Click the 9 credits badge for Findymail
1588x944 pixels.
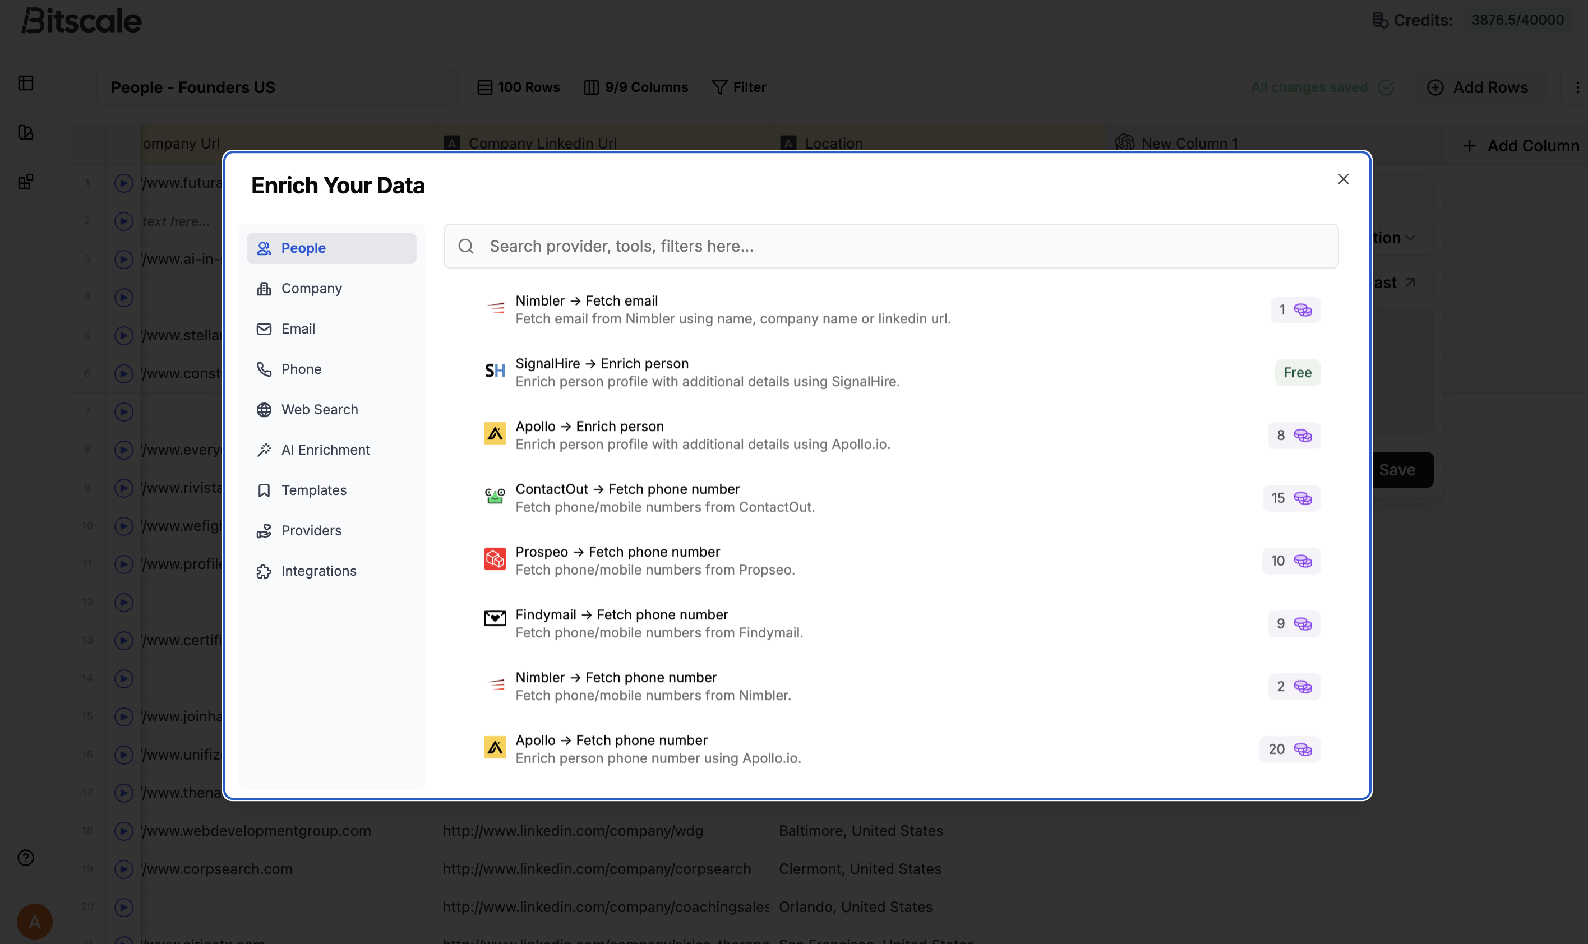[x=1294, y=623]
